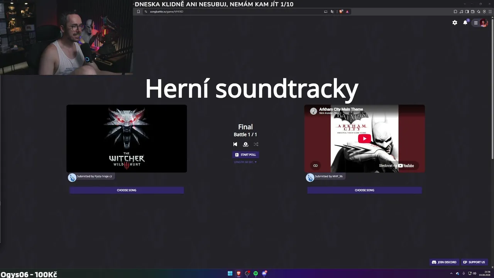494x278 pixels.
Task: Open the browser main menu icon
Action: point(490,12)
